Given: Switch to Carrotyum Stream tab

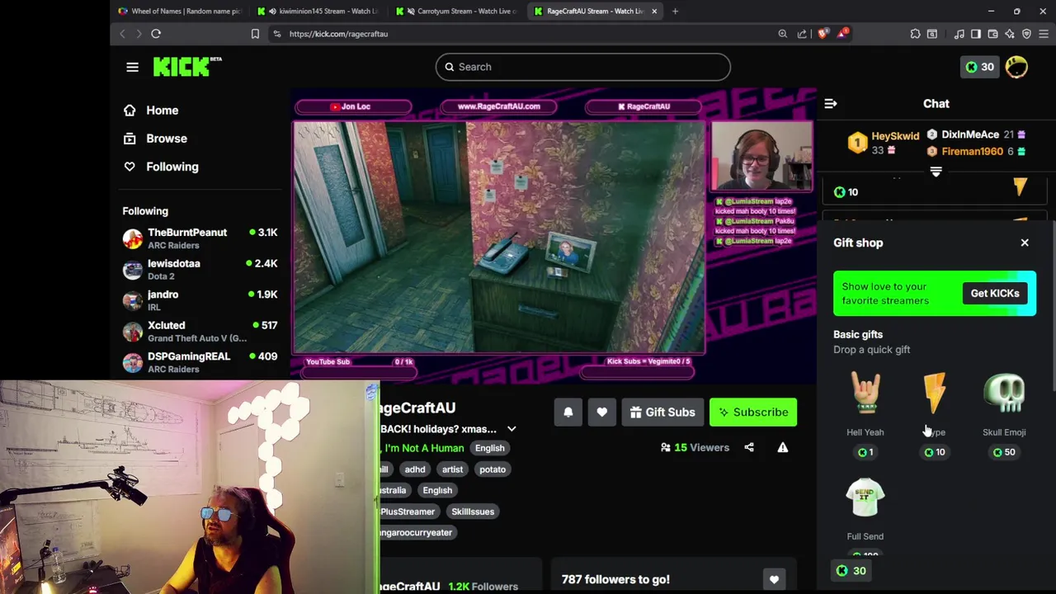Looking at the screenshot, I should pos(456,11).
